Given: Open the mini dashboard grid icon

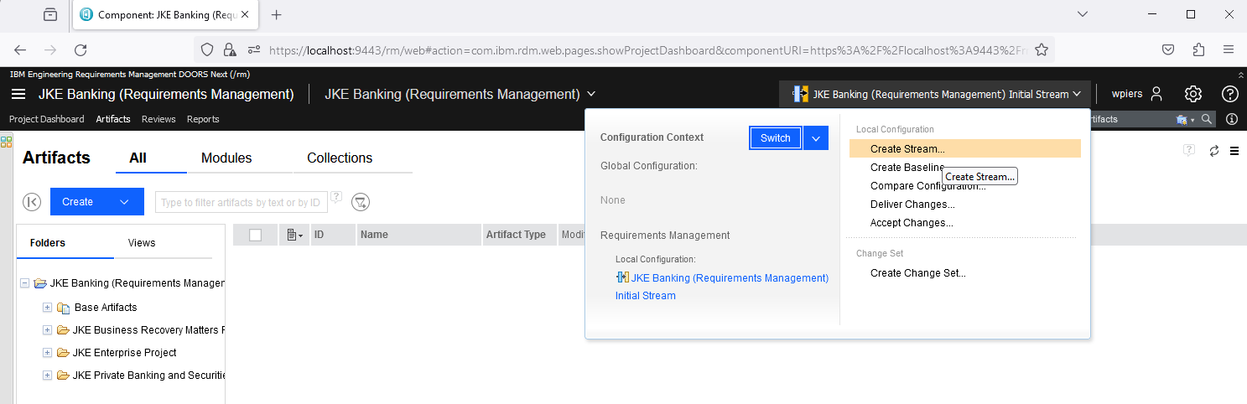Looking at the screenshot, I should tap(6, 141).
